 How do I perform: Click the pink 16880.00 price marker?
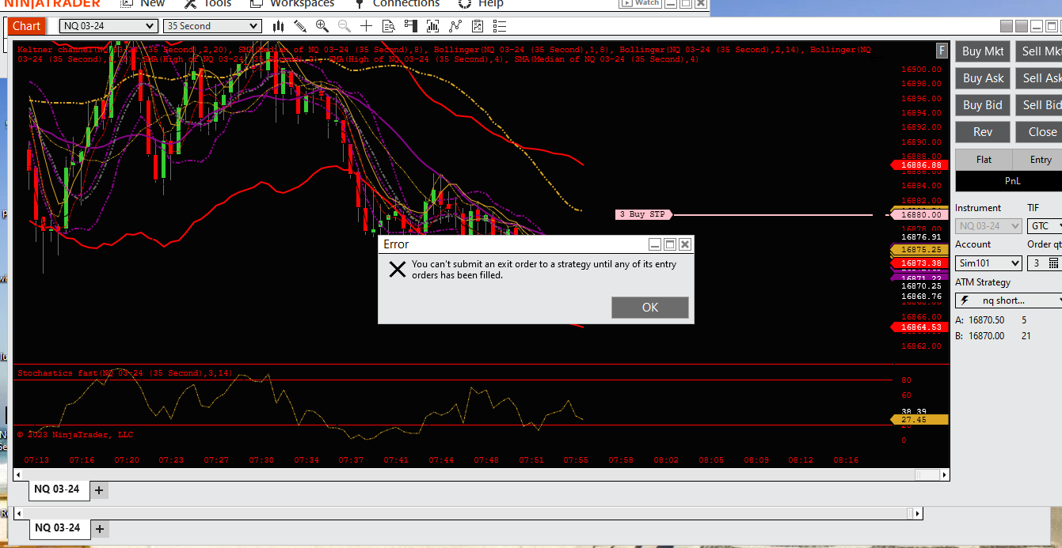point(919,214)
